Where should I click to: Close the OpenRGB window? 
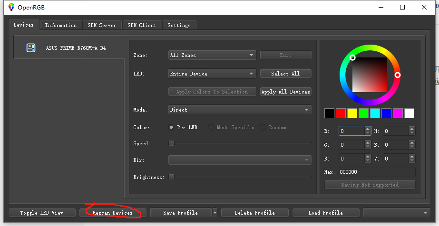tap(424, 7)
